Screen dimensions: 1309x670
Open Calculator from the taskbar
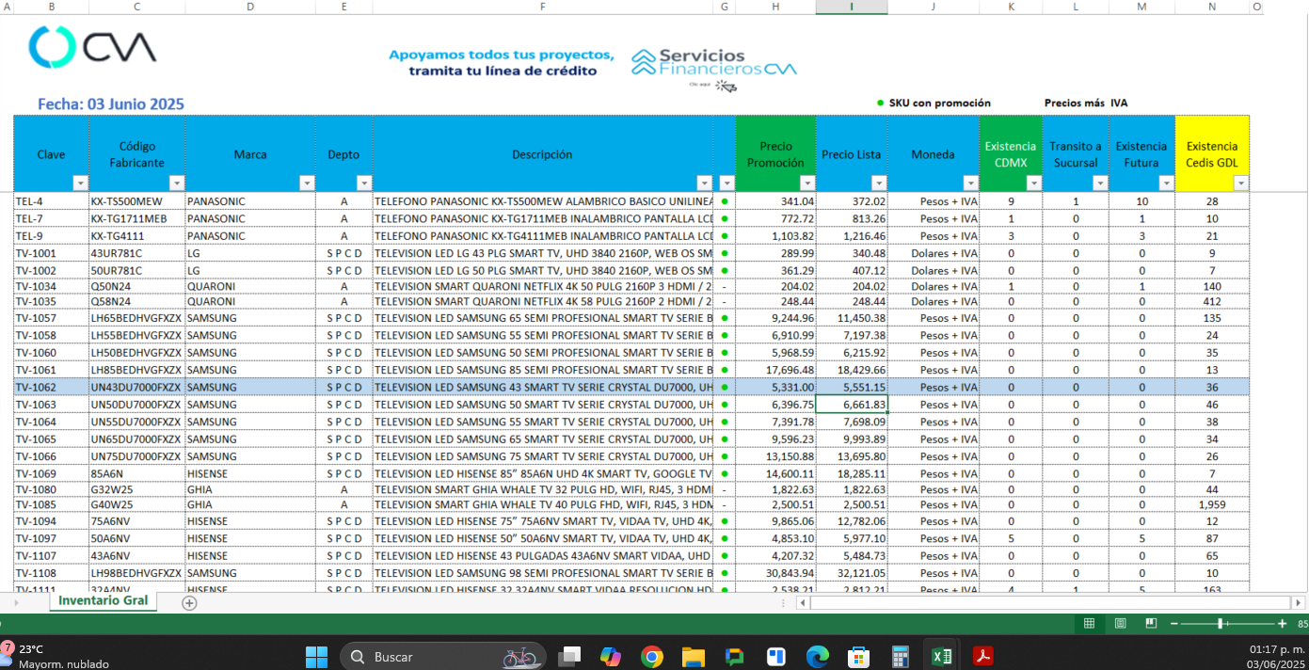[x=900, y=656]
